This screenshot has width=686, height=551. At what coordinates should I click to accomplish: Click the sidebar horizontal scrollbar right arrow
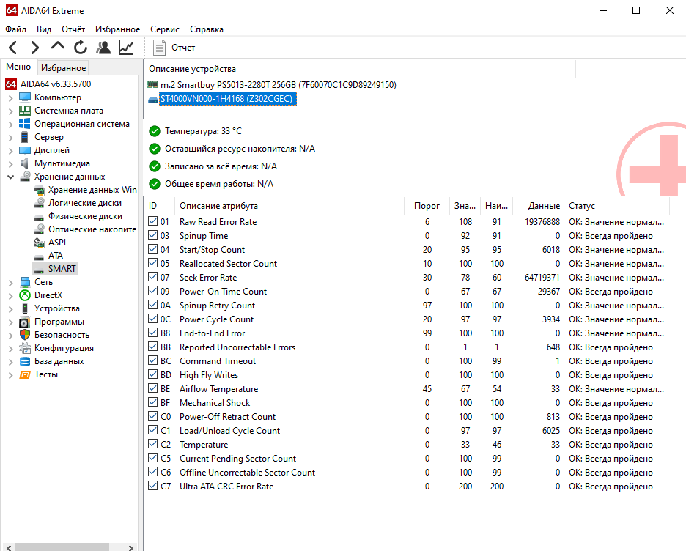pyautogui.click(x=130, y=547)
